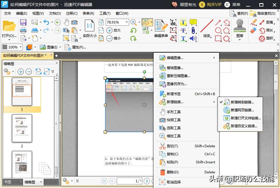Screen dimensions: 280x188
Task: Insert a sound annotation via the speaker icon
Action: point(193,38)
